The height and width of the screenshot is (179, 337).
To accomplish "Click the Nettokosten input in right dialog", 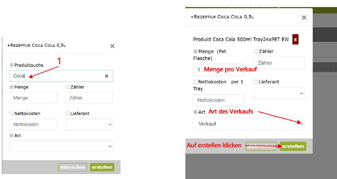I will pos(219,100).
